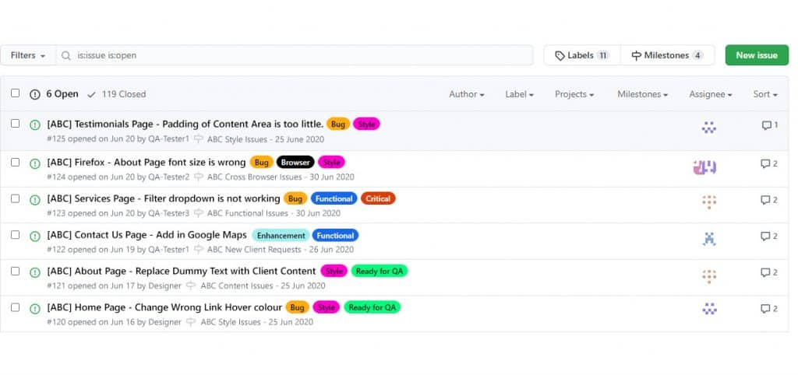
Task: View comments on About Page Dummy Text issue
Action: 769,272
